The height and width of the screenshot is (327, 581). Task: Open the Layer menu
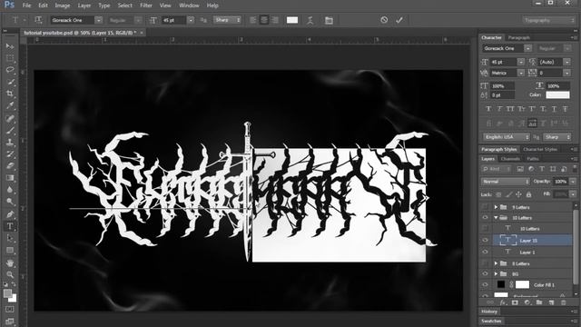click(84, 5)
